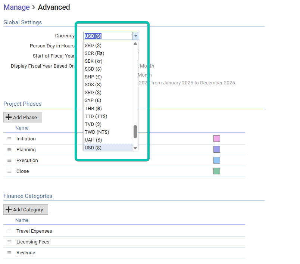The image size is (300, 264).
Task: Select the Execution row reorder handle
Action: [x=9, y=161]
